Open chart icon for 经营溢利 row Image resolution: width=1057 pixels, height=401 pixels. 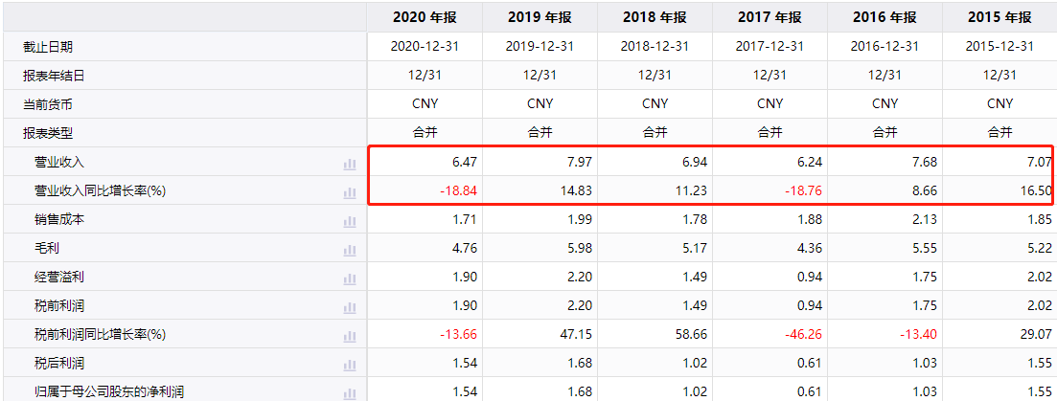point(349,278)
